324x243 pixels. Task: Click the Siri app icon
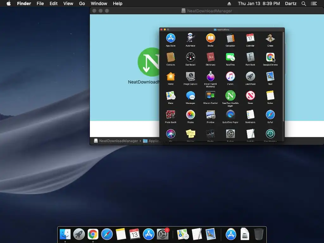pyautogui.click(x=171, y=134)
